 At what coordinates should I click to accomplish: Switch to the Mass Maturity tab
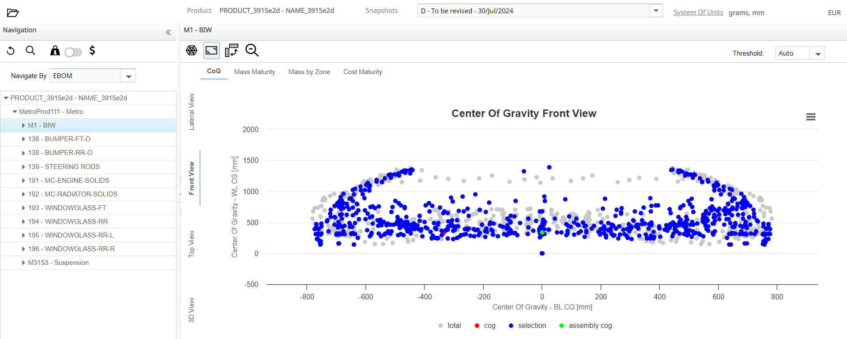point(254,72)
